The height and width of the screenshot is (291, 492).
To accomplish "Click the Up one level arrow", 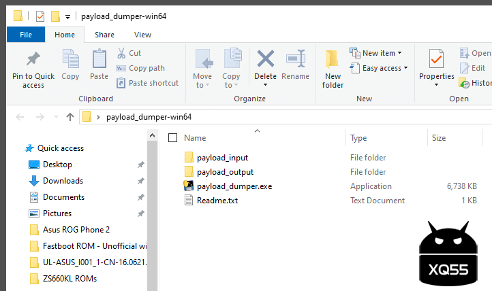I will pos(70,117).
